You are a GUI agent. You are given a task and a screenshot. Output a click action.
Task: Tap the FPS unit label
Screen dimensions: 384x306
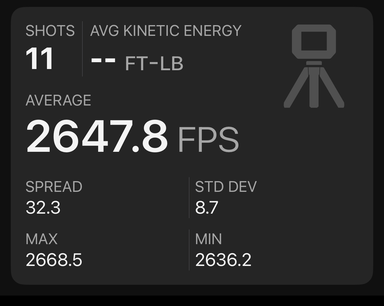(208, 140)
